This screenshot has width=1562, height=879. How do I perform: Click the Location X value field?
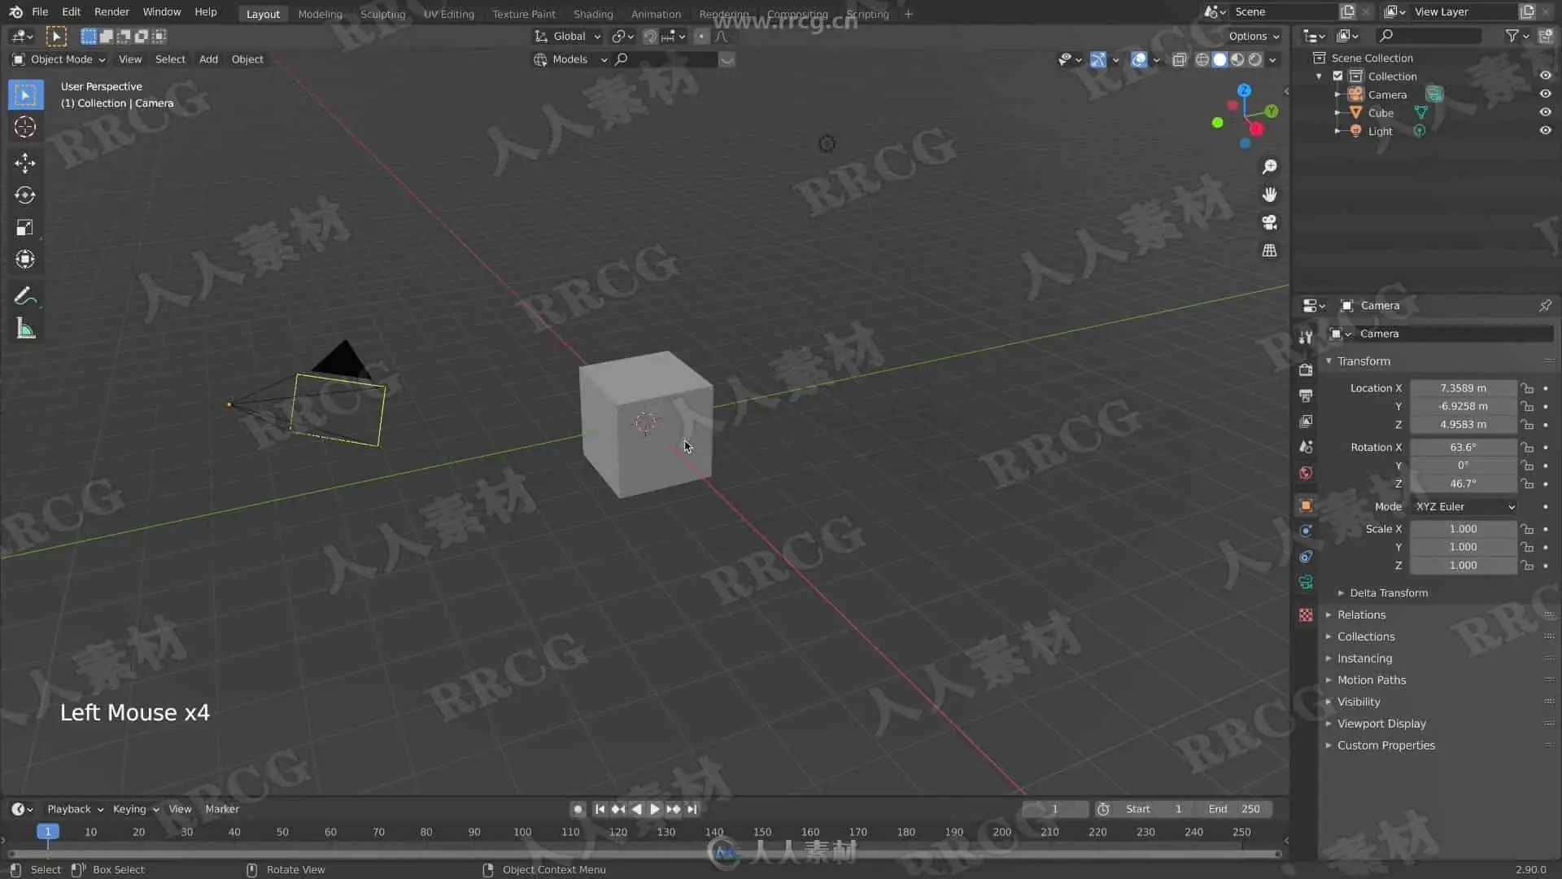click(x=1462, y=388)
